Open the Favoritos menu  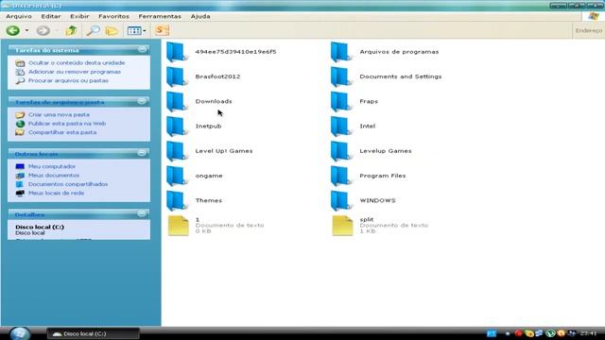(113, 16)
